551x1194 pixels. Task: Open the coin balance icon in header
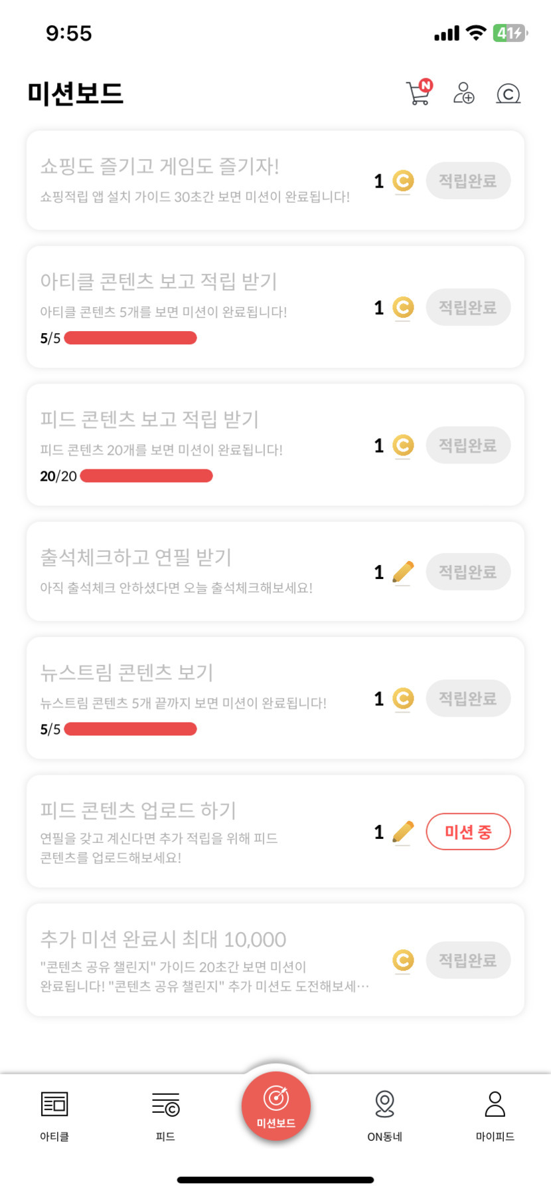(x=508, y=94)
